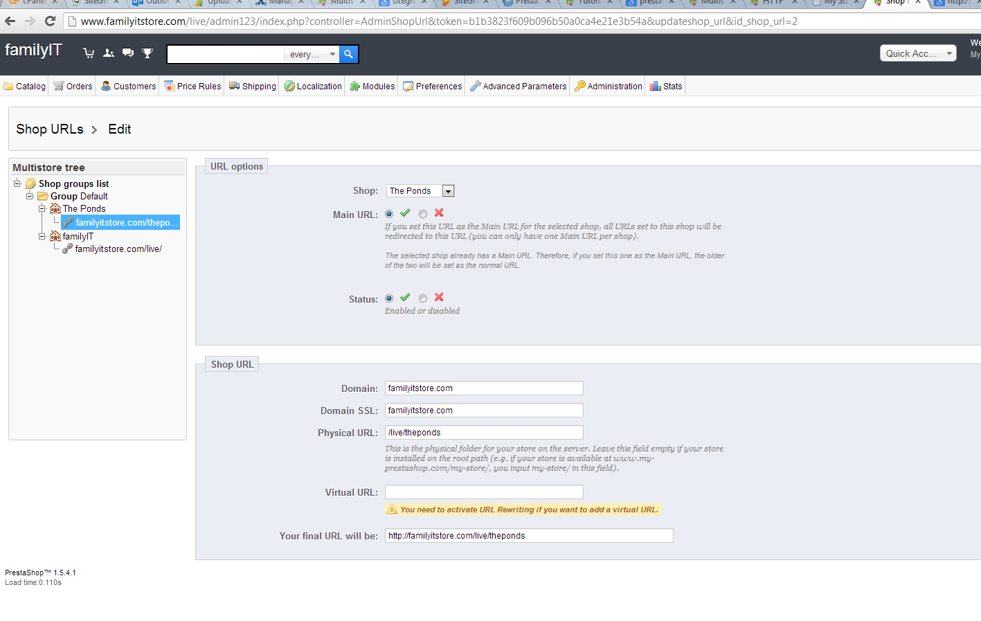Open the Price Rules menu
981x621 pixels.
coord(192,87)
